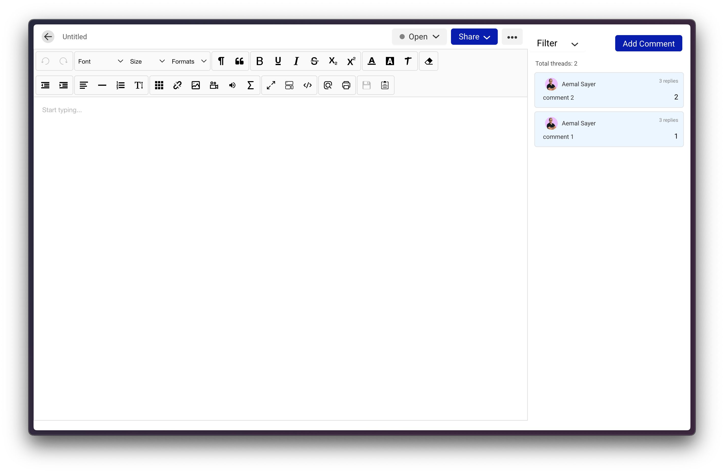Open the template clipboard icon
The width and height of the screenshot is (724, 473).
385,85
